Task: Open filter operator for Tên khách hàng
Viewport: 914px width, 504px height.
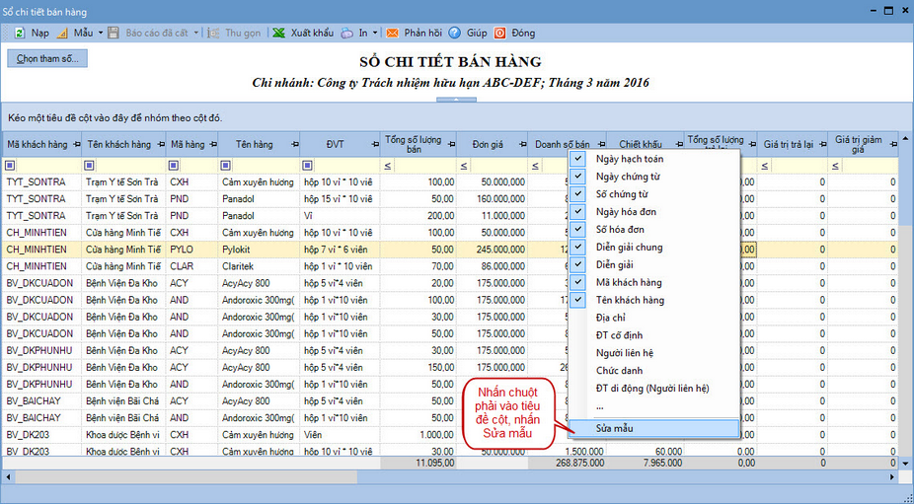Action: point(89,166)
